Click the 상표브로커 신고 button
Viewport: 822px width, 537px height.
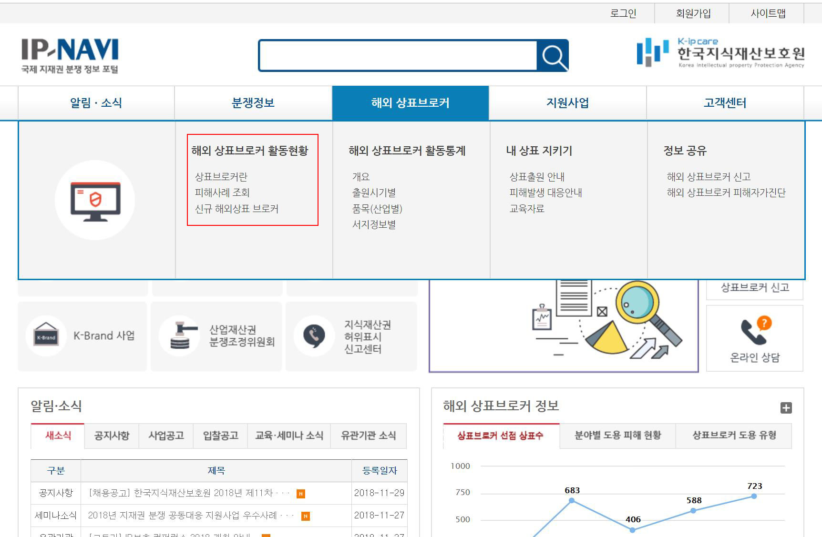click(755, 288)
